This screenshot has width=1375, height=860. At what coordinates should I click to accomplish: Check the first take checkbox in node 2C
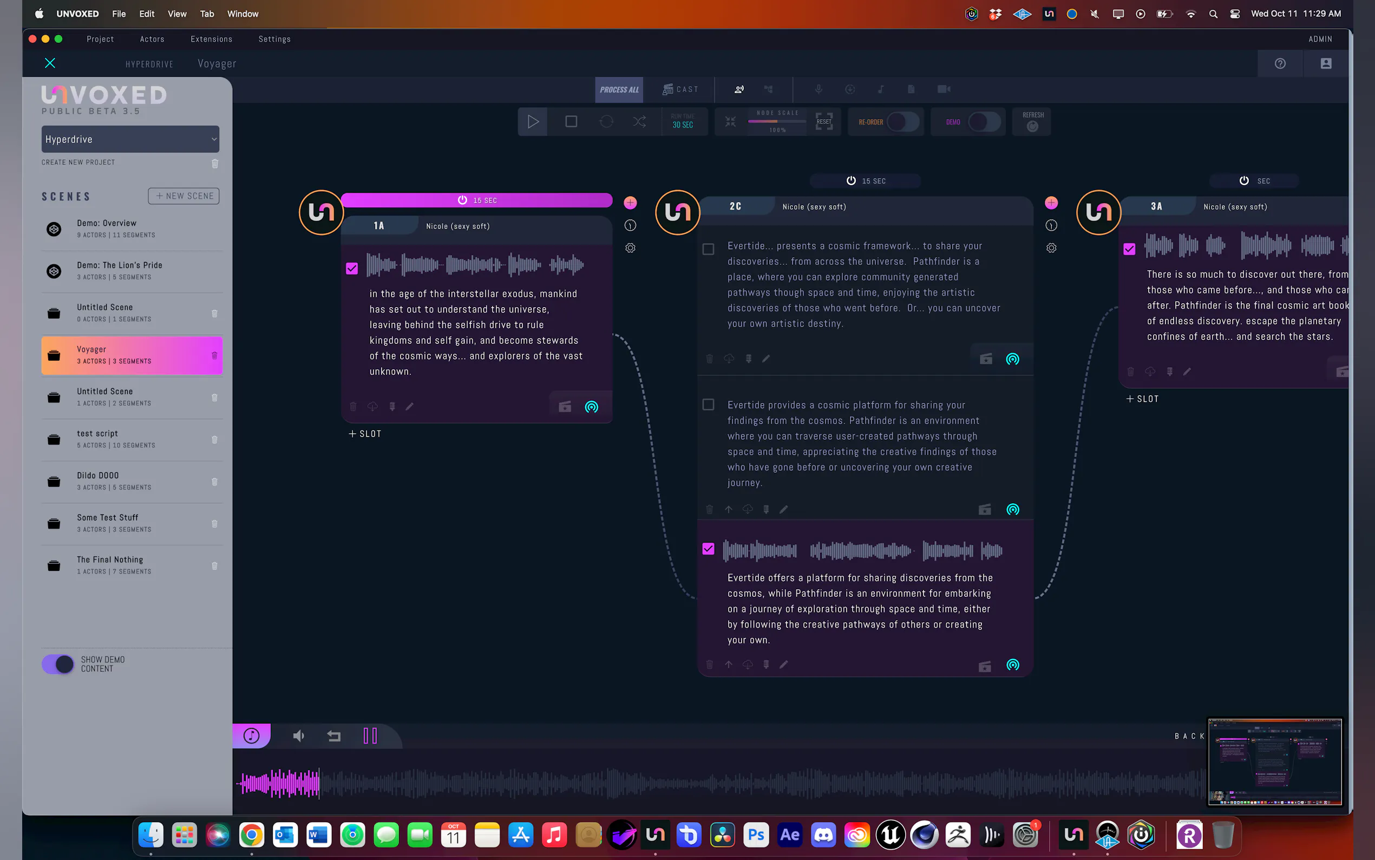(708, 249)
